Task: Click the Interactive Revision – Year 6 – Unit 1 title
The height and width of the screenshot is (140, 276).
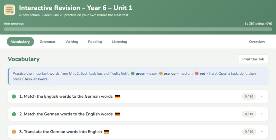Action: 76,8
